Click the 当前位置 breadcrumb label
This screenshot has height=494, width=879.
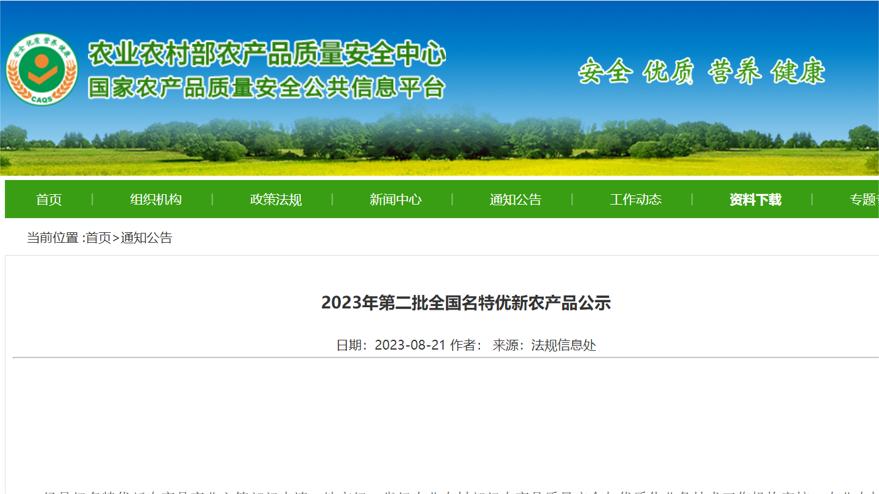click(53, 238)
